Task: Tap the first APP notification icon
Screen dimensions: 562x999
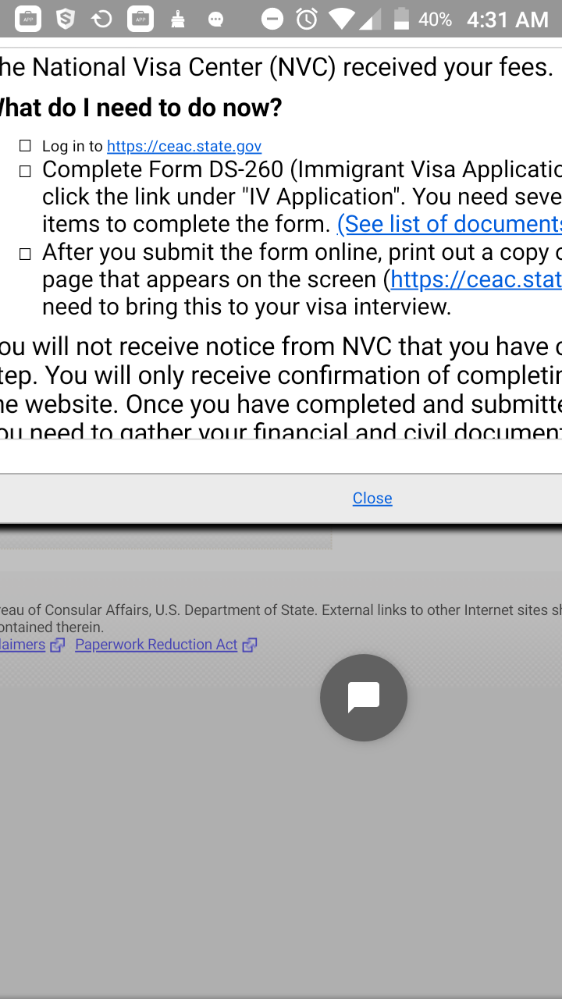Action: point(28,19)
